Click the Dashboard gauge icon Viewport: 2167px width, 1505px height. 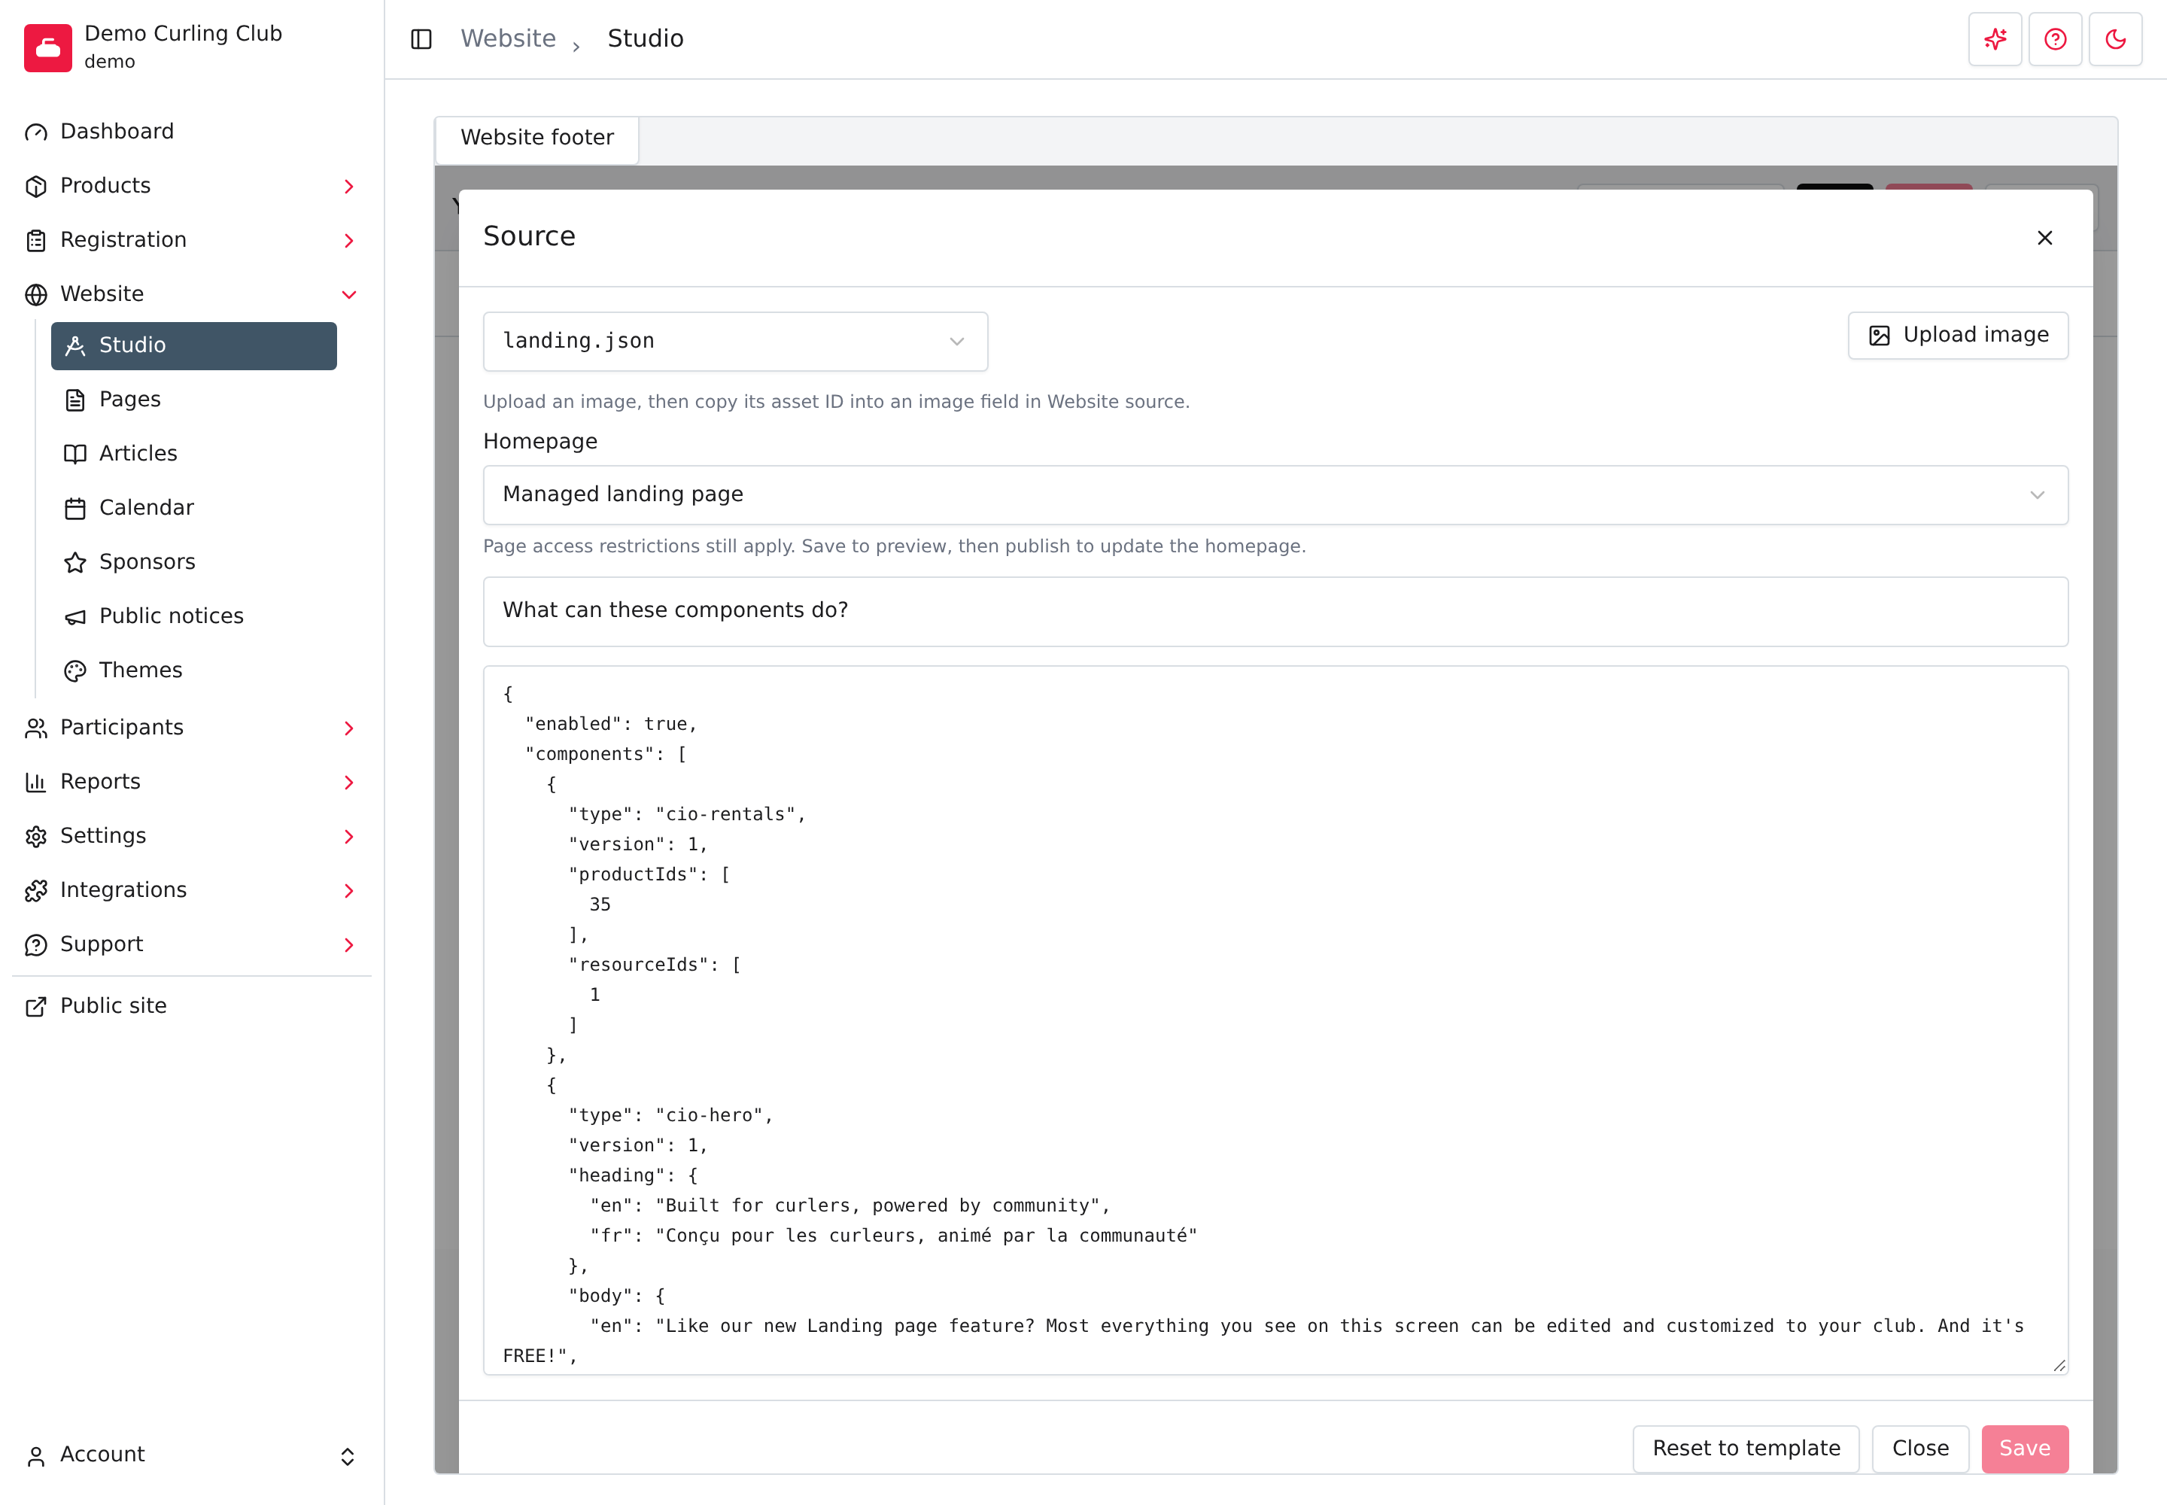(x=36, y=132)
